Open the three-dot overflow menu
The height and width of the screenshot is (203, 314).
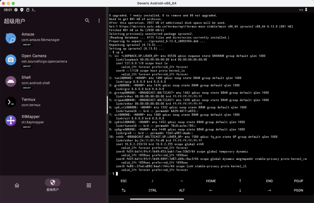(99, 21)
